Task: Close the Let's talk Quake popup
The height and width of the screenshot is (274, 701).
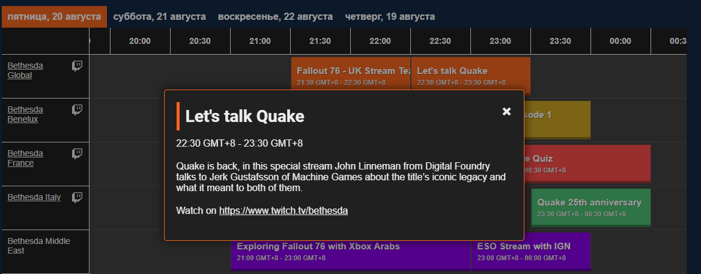Action: coord(506,111)
